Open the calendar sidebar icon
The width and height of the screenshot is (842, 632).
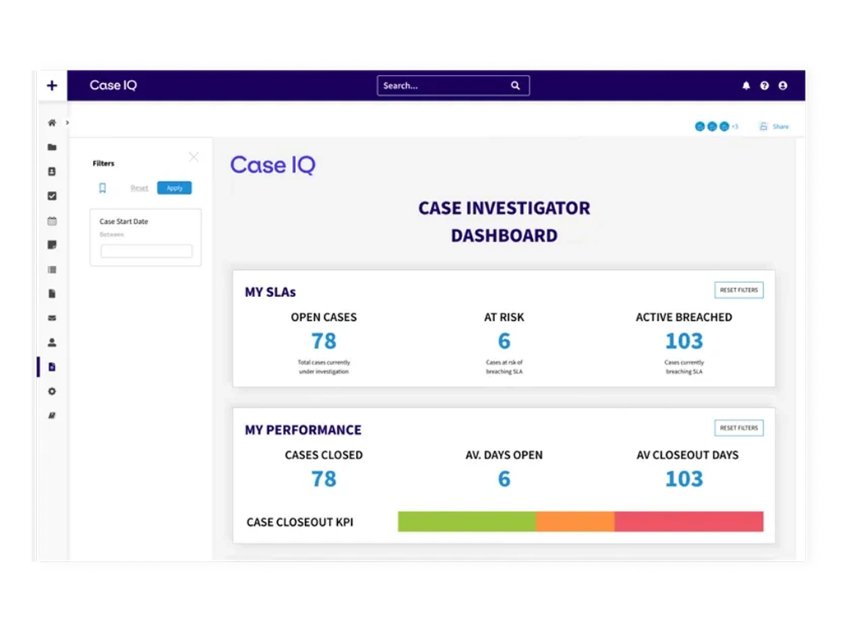pyautogui.click(x=52, y=221)
